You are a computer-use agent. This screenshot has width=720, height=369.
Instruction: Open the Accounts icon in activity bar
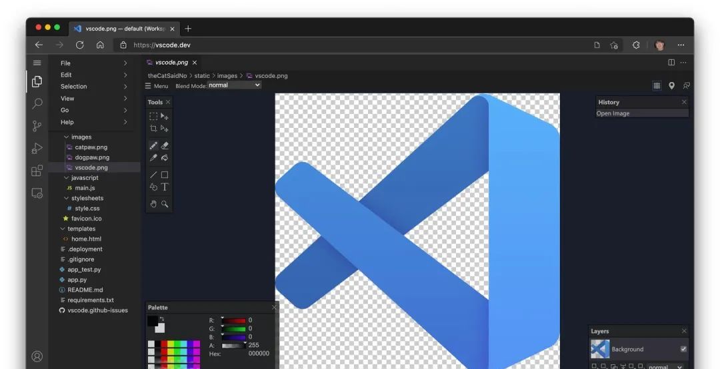coord(37,356)
